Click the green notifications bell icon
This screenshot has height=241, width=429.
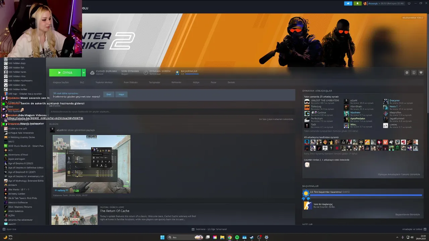pos(357,3)
